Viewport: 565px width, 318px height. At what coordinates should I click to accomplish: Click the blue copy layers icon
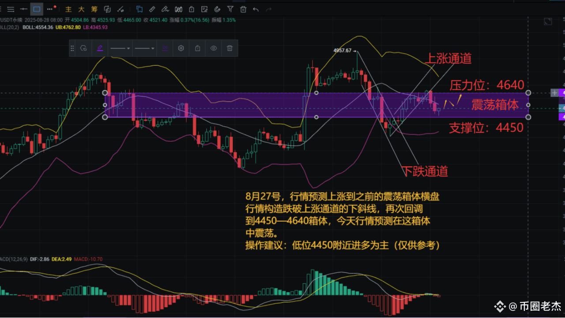[139, 9]
